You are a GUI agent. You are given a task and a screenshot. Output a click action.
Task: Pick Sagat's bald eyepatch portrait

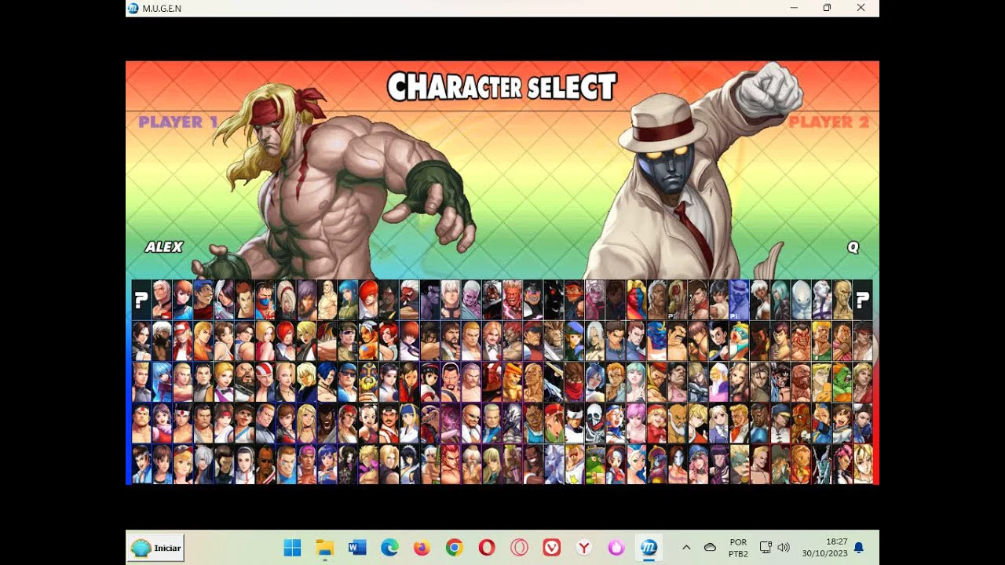click(x=534, y=382)
